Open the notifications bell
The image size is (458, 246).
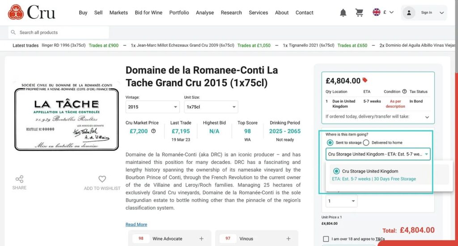(343, 12)
